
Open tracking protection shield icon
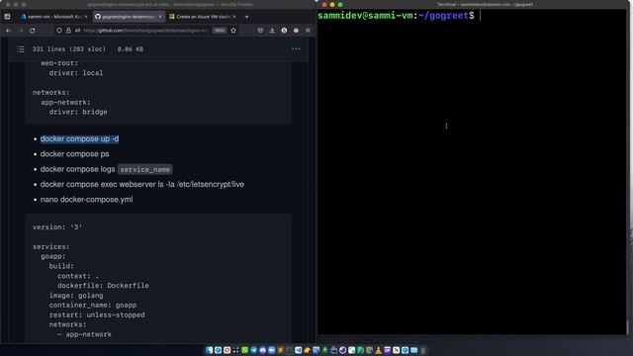[59, 31]
